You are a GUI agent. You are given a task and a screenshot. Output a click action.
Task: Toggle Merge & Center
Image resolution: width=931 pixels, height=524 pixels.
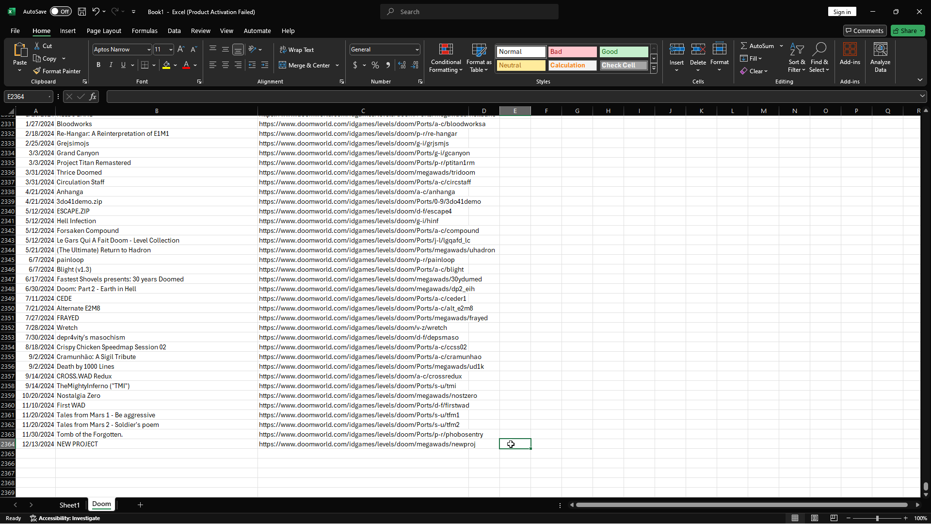[x=305, y=65]
